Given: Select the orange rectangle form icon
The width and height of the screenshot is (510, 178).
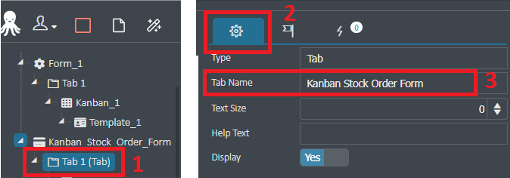Looking at the screenshot, I should pyautogui.click(x=83, y=26).
